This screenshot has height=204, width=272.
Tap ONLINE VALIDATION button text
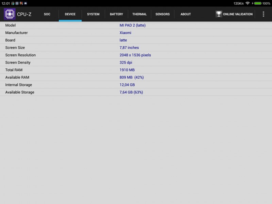click(x=238, y=14)
